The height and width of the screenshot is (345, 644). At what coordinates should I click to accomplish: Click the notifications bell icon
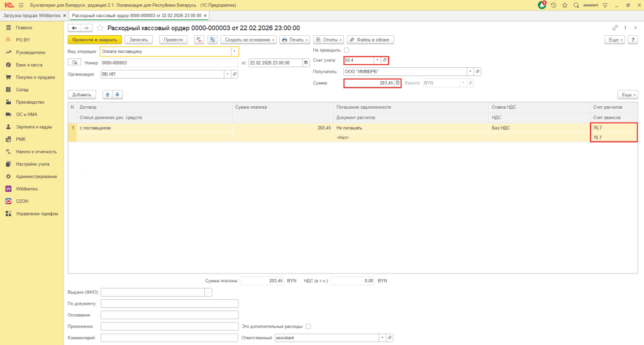[542, 5]
